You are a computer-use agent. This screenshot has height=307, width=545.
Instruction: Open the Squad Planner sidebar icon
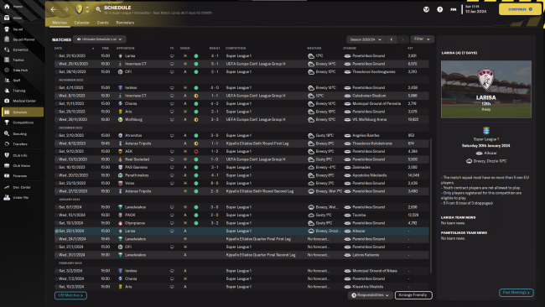(7, 39)
